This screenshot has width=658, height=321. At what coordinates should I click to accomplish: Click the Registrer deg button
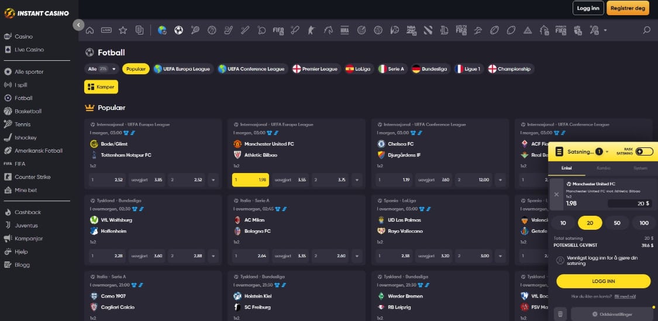pyautogui.click(x=628, y=8)
